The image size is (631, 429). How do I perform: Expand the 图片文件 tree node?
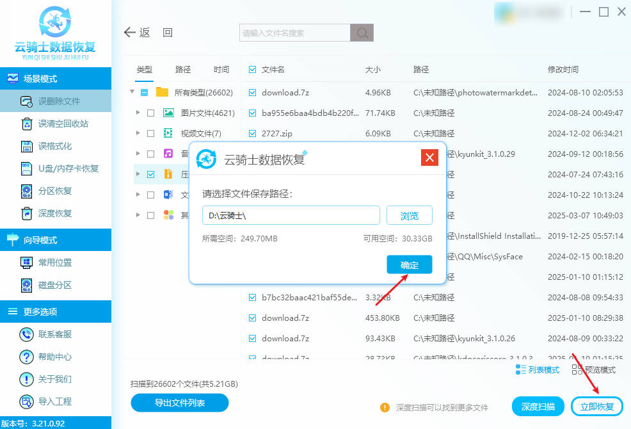[x=138, y=113]
